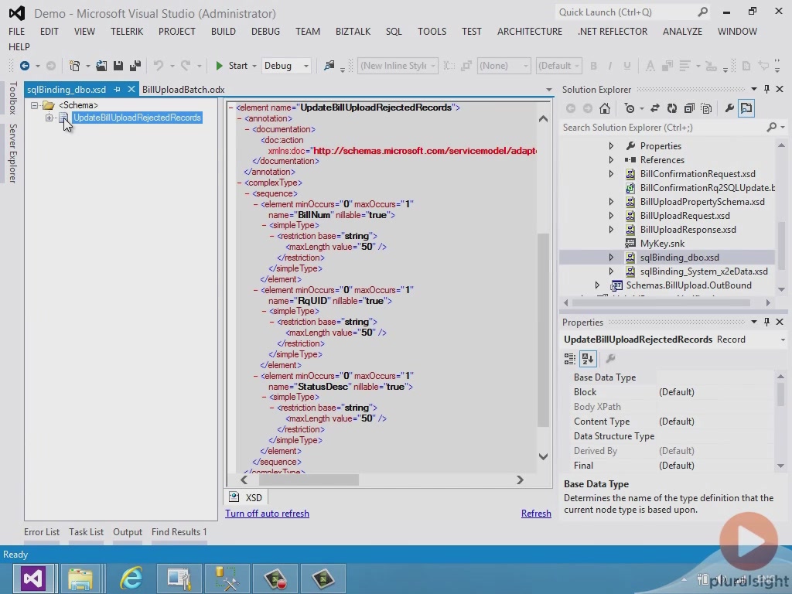
Task: Switch to the BillUploadBatch.odx tab
Action: pos(183,90)
